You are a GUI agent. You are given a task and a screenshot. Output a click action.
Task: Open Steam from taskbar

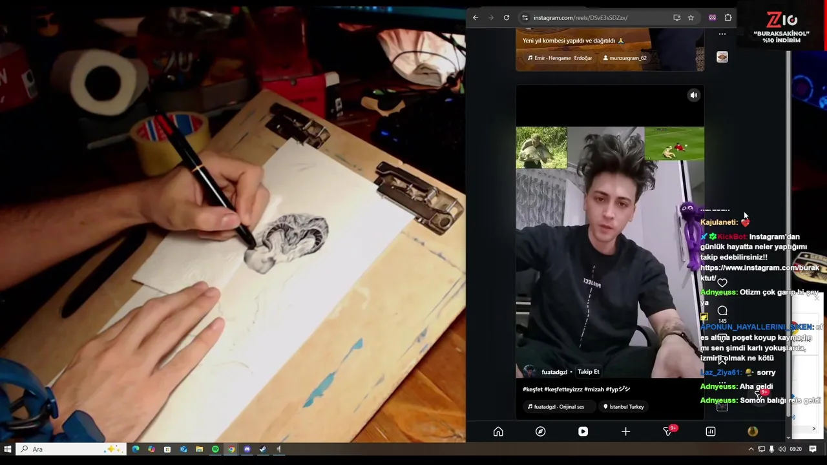(x=263, y=449)
